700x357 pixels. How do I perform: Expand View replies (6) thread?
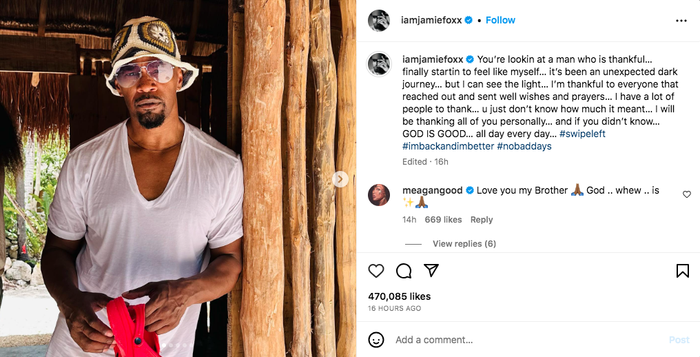coord(464,243)
